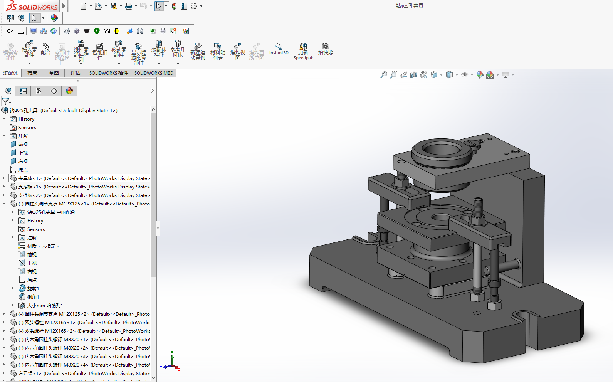Toggle the Instant3D mode button
This screenshot has width=613, height=382.
pyautogui.click(x=279, y=49)
